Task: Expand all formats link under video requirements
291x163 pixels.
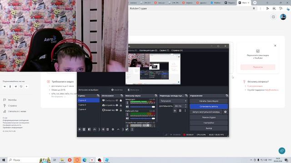Action: coord(59,96)
